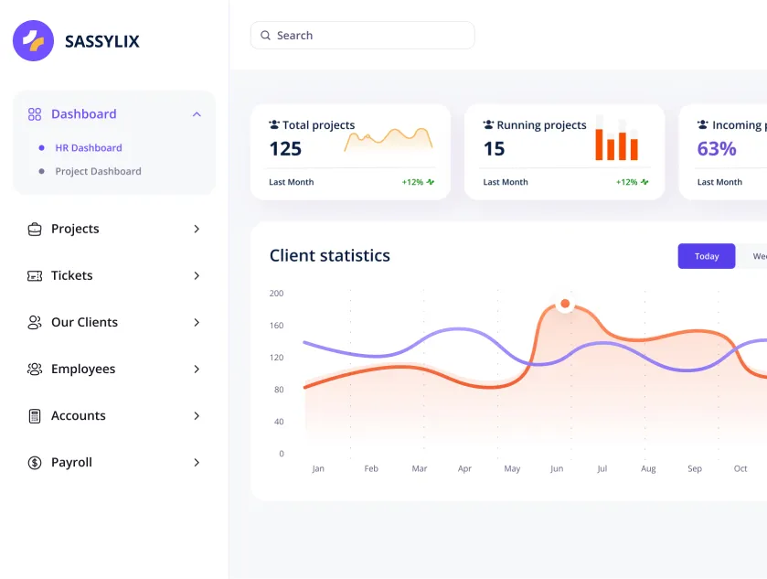Click the Jun label on chart axis

click(557, 469)
